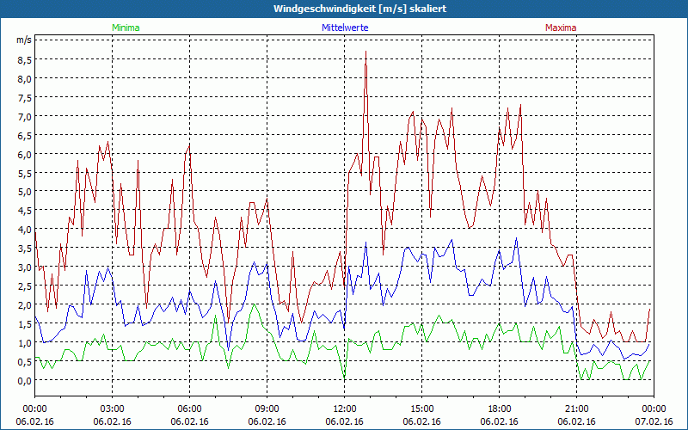This screenshot has height=430, width=688.
Task: Click the 07.02.16 date label
Action: coord(654,421)
